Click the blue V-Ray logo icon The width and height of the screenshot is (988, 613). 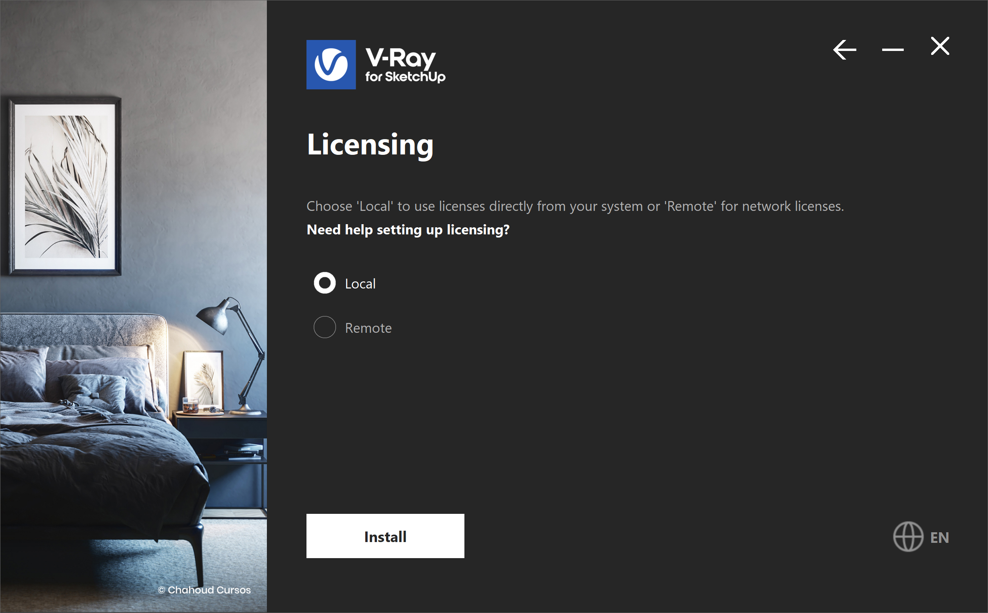click(331, 64)
